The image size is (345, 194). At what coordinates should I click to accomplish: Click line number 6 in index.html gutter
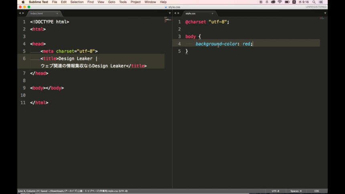tap(24, 59)
